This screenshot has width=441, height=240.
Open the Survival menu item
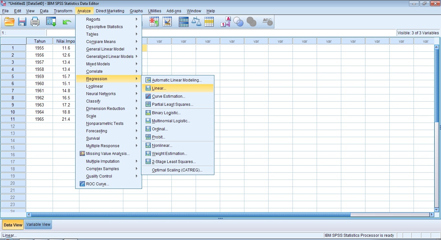click(x=108, y=138)
